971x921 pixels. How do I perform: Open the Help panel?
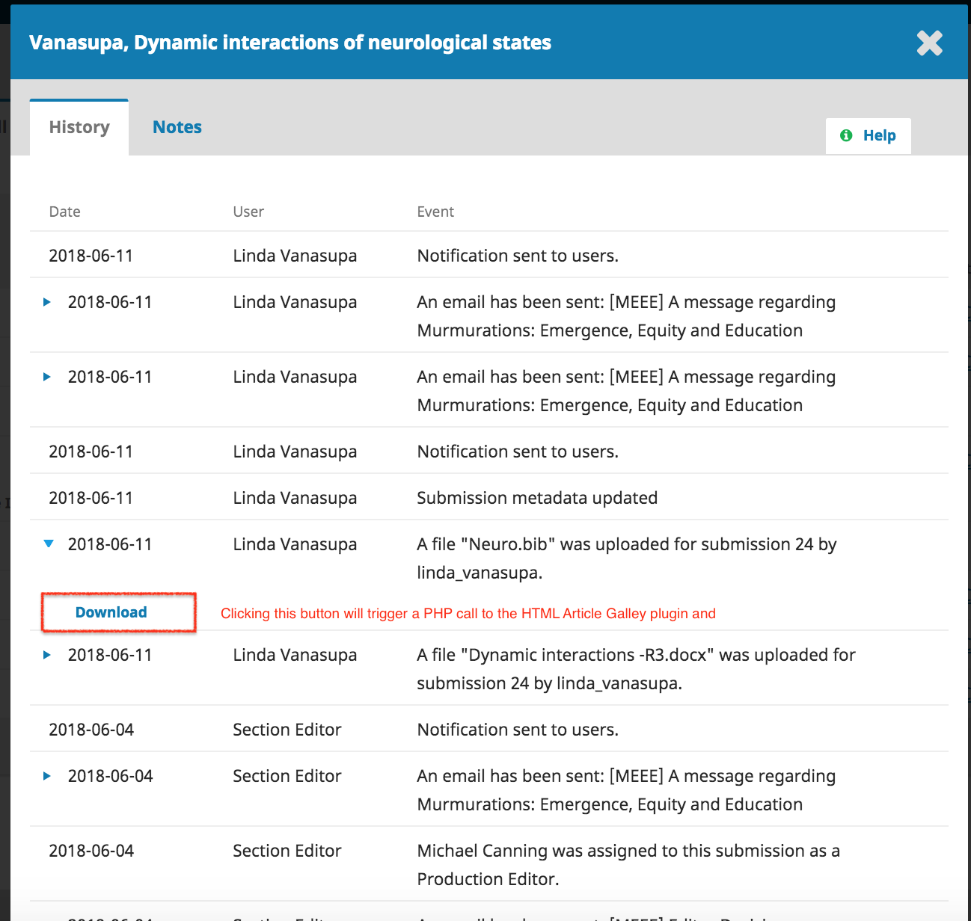869,136
